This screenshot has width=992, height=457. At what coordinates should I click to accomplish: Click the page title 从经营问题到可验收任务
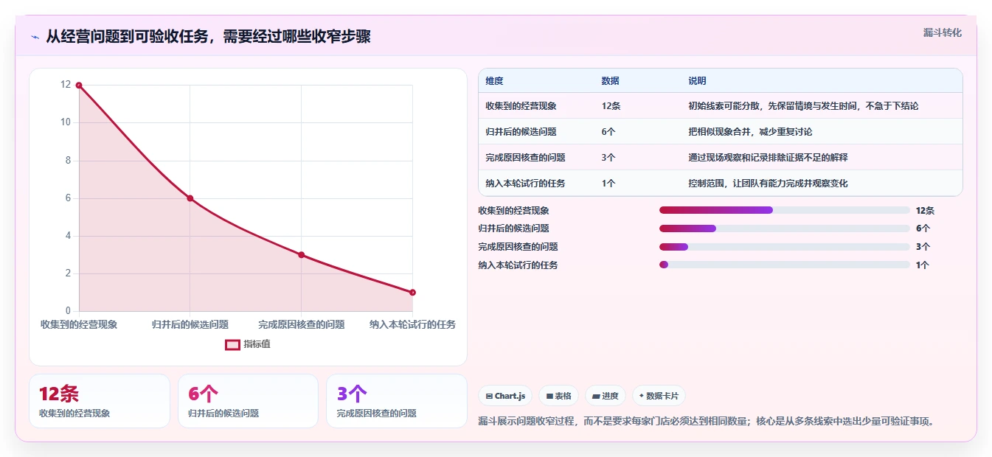pyautogui.click(x=208, y=36)
